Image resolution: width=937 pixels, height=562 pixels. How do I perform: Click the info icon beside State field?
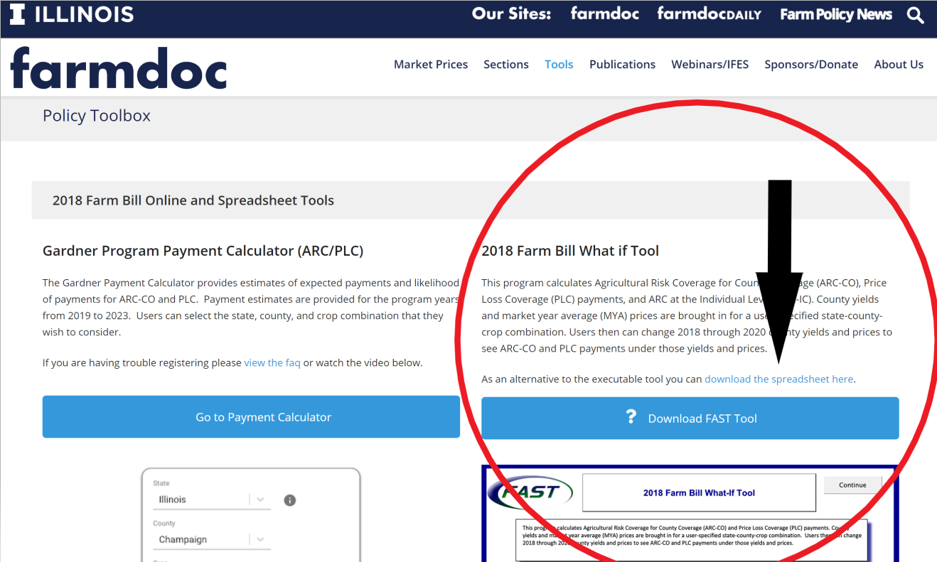[289, 500]
